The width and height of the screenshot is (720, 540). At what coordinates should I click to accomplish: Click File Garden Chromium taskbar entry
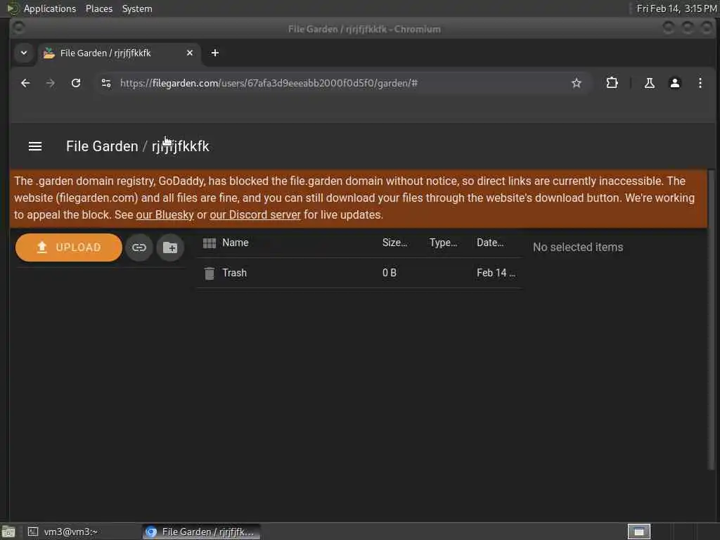point(201,532)
